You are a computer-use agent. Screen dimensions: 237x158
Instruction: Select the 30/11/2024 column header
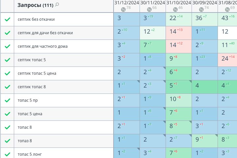tap(153, 3)
